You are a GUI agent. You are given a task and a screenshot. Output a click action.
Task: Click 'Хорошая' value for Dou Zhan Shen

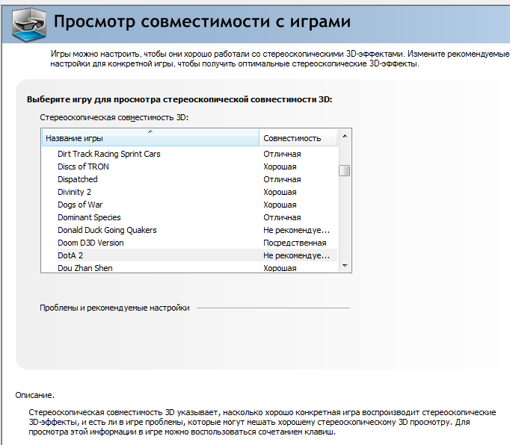(x=280, y=268)
